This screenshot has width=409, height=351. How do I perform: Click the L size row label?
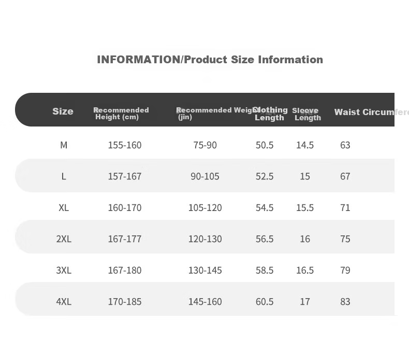tap(64, 176)
